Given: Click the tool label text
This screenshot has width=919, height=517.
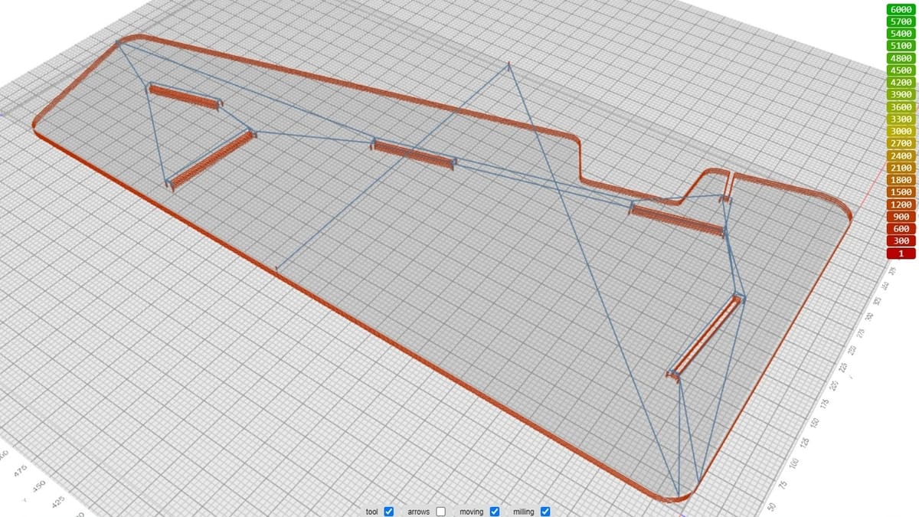Looking at the screenshot, I should (372, 511).
